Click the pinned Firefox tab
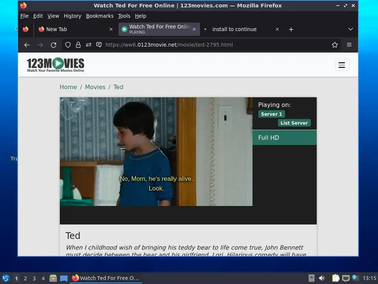Screen dimensions: 378x284 tap(25, 29)
